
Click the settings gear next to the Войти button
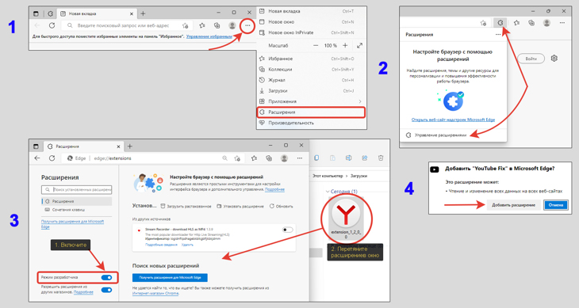pos(554,59)
